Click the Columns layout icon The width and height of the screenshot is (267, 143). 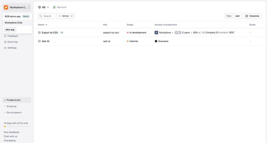coord(247,16)
